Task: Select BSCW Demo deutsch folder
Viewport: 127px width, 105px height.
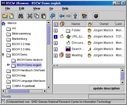Action: point(30,60)
